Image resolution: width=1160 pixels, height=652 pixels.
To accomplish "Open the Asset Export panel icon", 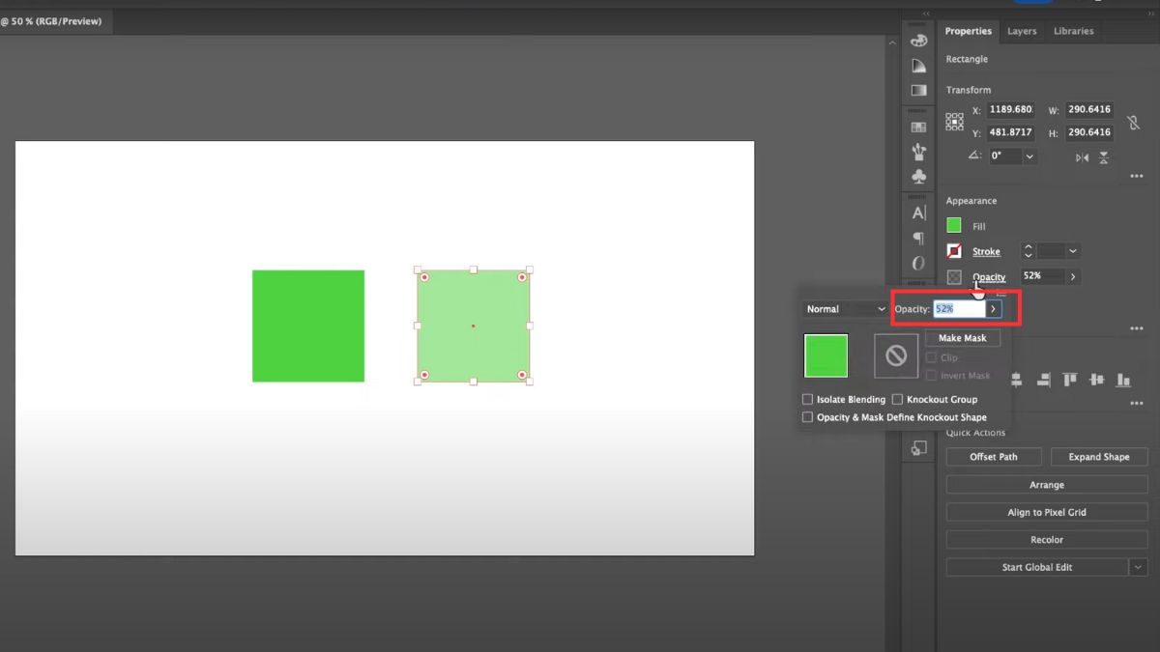I will click(x=919, y=448).
